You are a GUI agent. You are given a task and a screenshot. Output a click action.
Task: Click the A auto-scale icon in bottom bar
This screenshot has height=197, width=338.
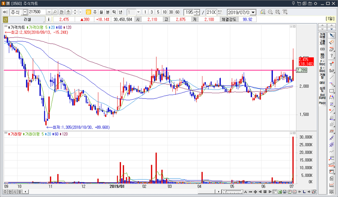[x=246, y=192]
